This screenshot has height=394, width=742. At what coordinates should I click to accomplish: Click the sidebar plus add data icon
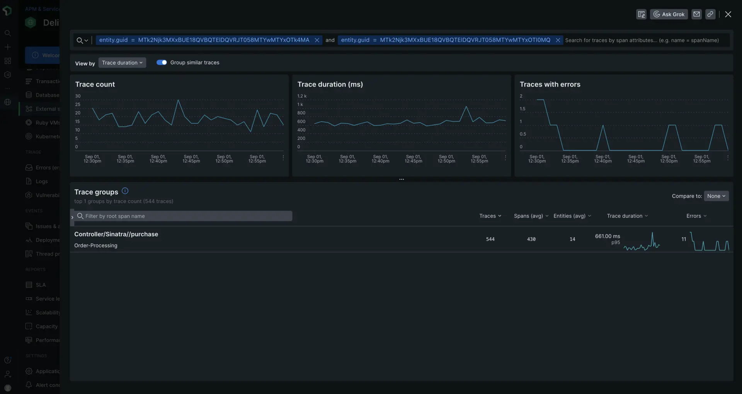click(7, 47)
